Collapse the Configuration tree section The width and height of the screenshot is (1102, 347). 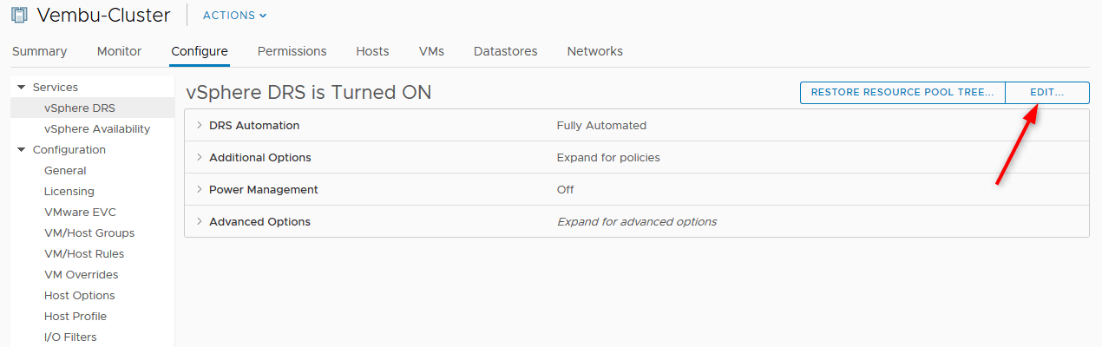[x=21, y=150]
